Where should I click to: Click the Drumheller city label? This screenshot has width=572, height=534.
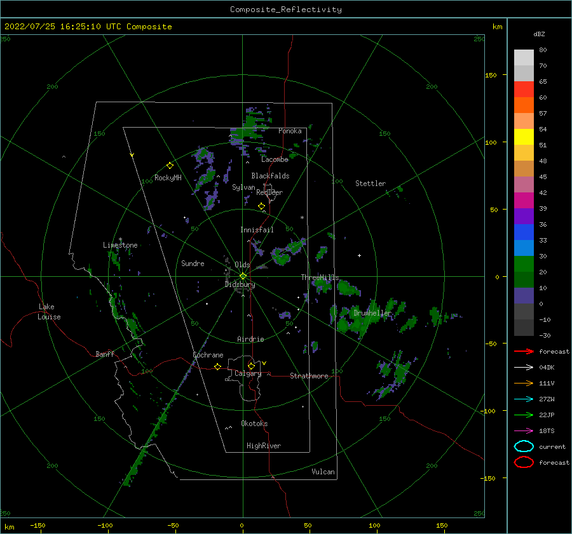(372, 313)
